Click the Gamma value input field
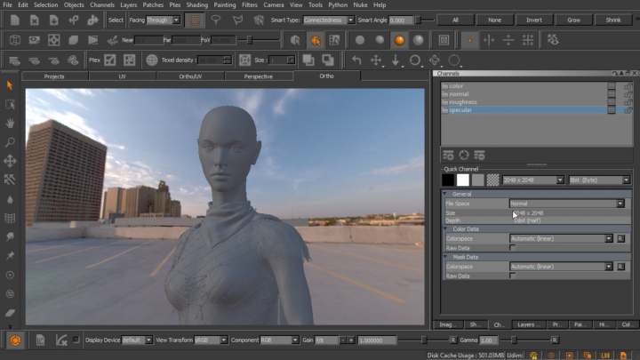640x360 pixels. pyautogui.click(x=489, y=340)
